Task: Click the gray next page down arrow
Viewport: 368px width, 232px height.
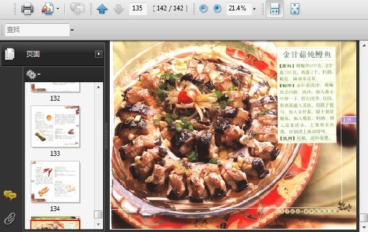Action: point(118,9)
